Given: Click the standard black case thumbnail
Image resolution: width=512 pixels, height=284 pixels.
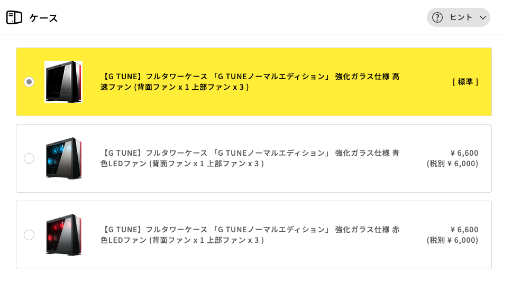Looking at the screenshot, I should [63, 82].
